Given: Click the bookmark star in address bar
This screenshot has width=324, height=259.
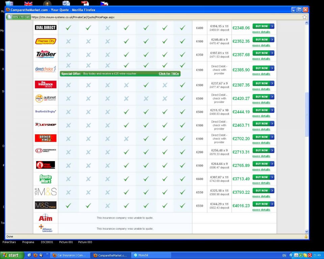Looking at the screenshot, I should click(x=304, y=17).
